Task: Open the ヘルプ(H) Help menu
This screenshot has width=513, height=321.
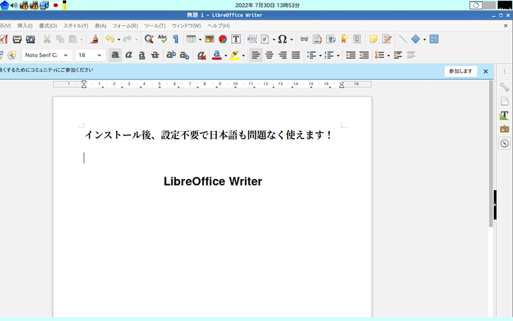Action: [218, 26]
